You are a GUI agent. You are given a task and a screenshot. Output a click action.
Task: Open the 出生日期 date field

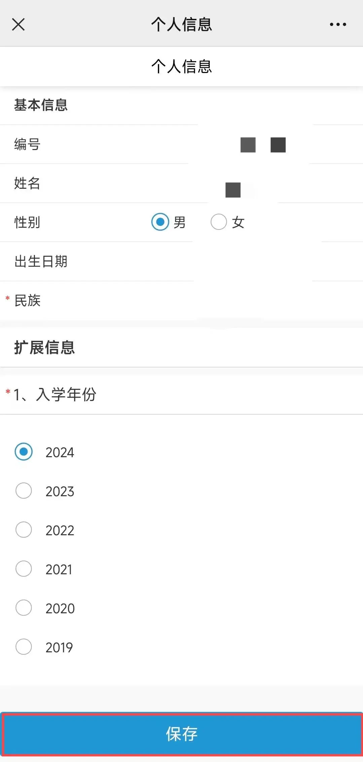[252, 261]
